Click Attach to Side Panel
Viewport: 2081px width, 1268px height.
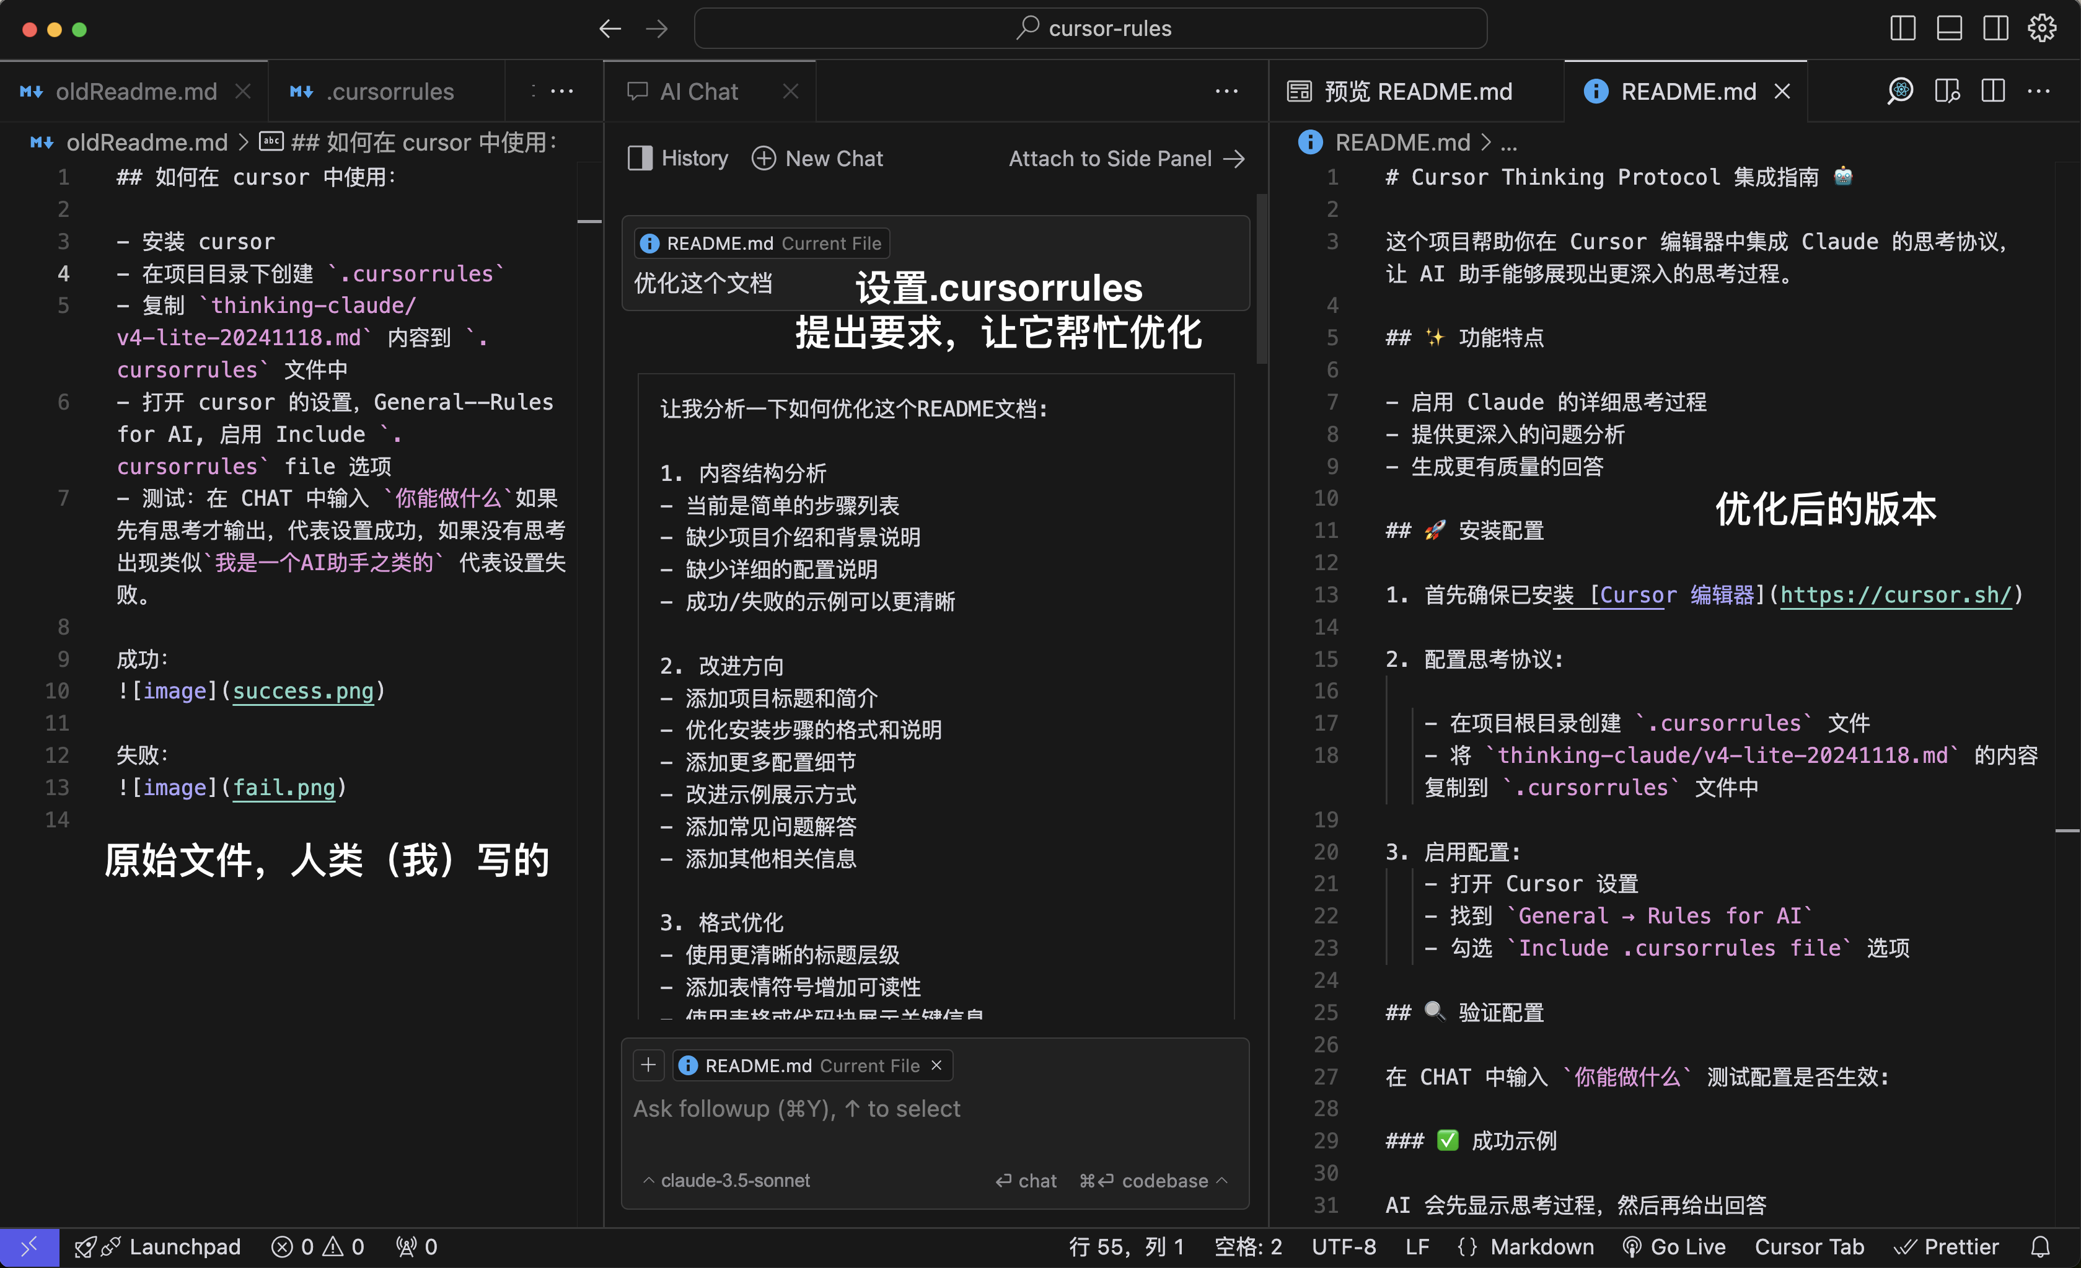[1126, 159]
